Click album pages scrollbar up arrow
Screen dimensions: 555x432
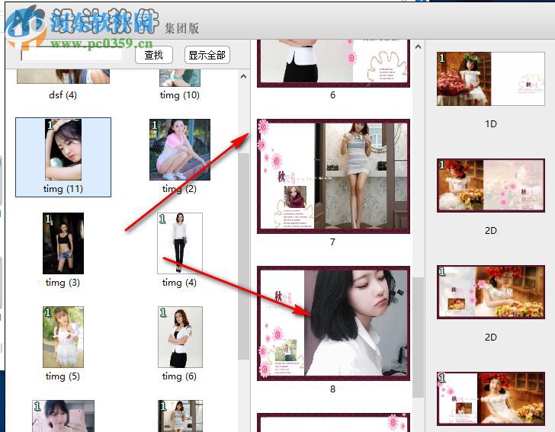[418, 46]
